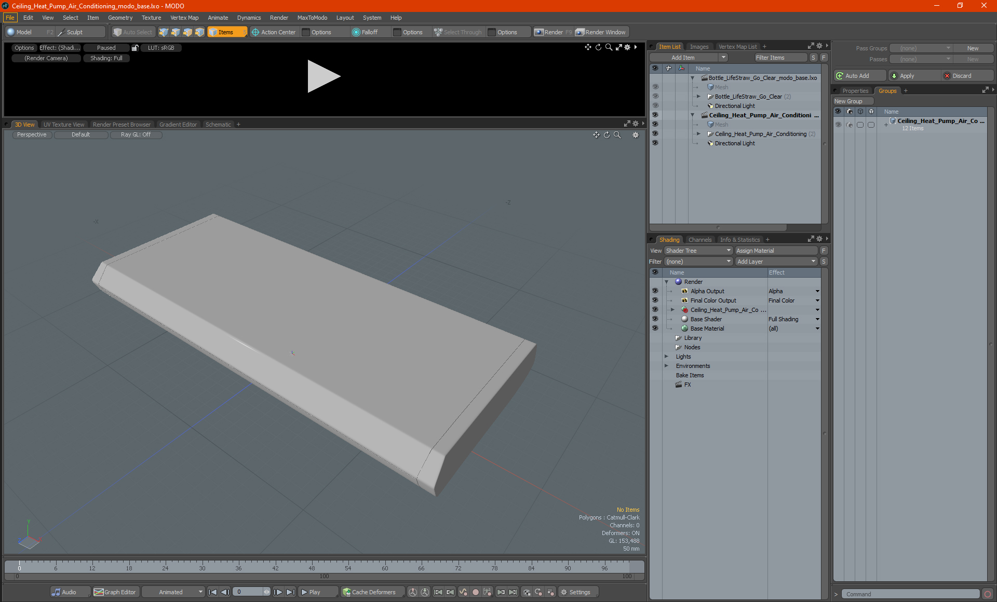Screen dimensions: 997x602
Task: Click the Auto Add button
Action: tap(859, 76)
